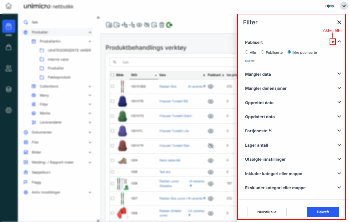Click the trash can toolbar icon

click(162, 25)
